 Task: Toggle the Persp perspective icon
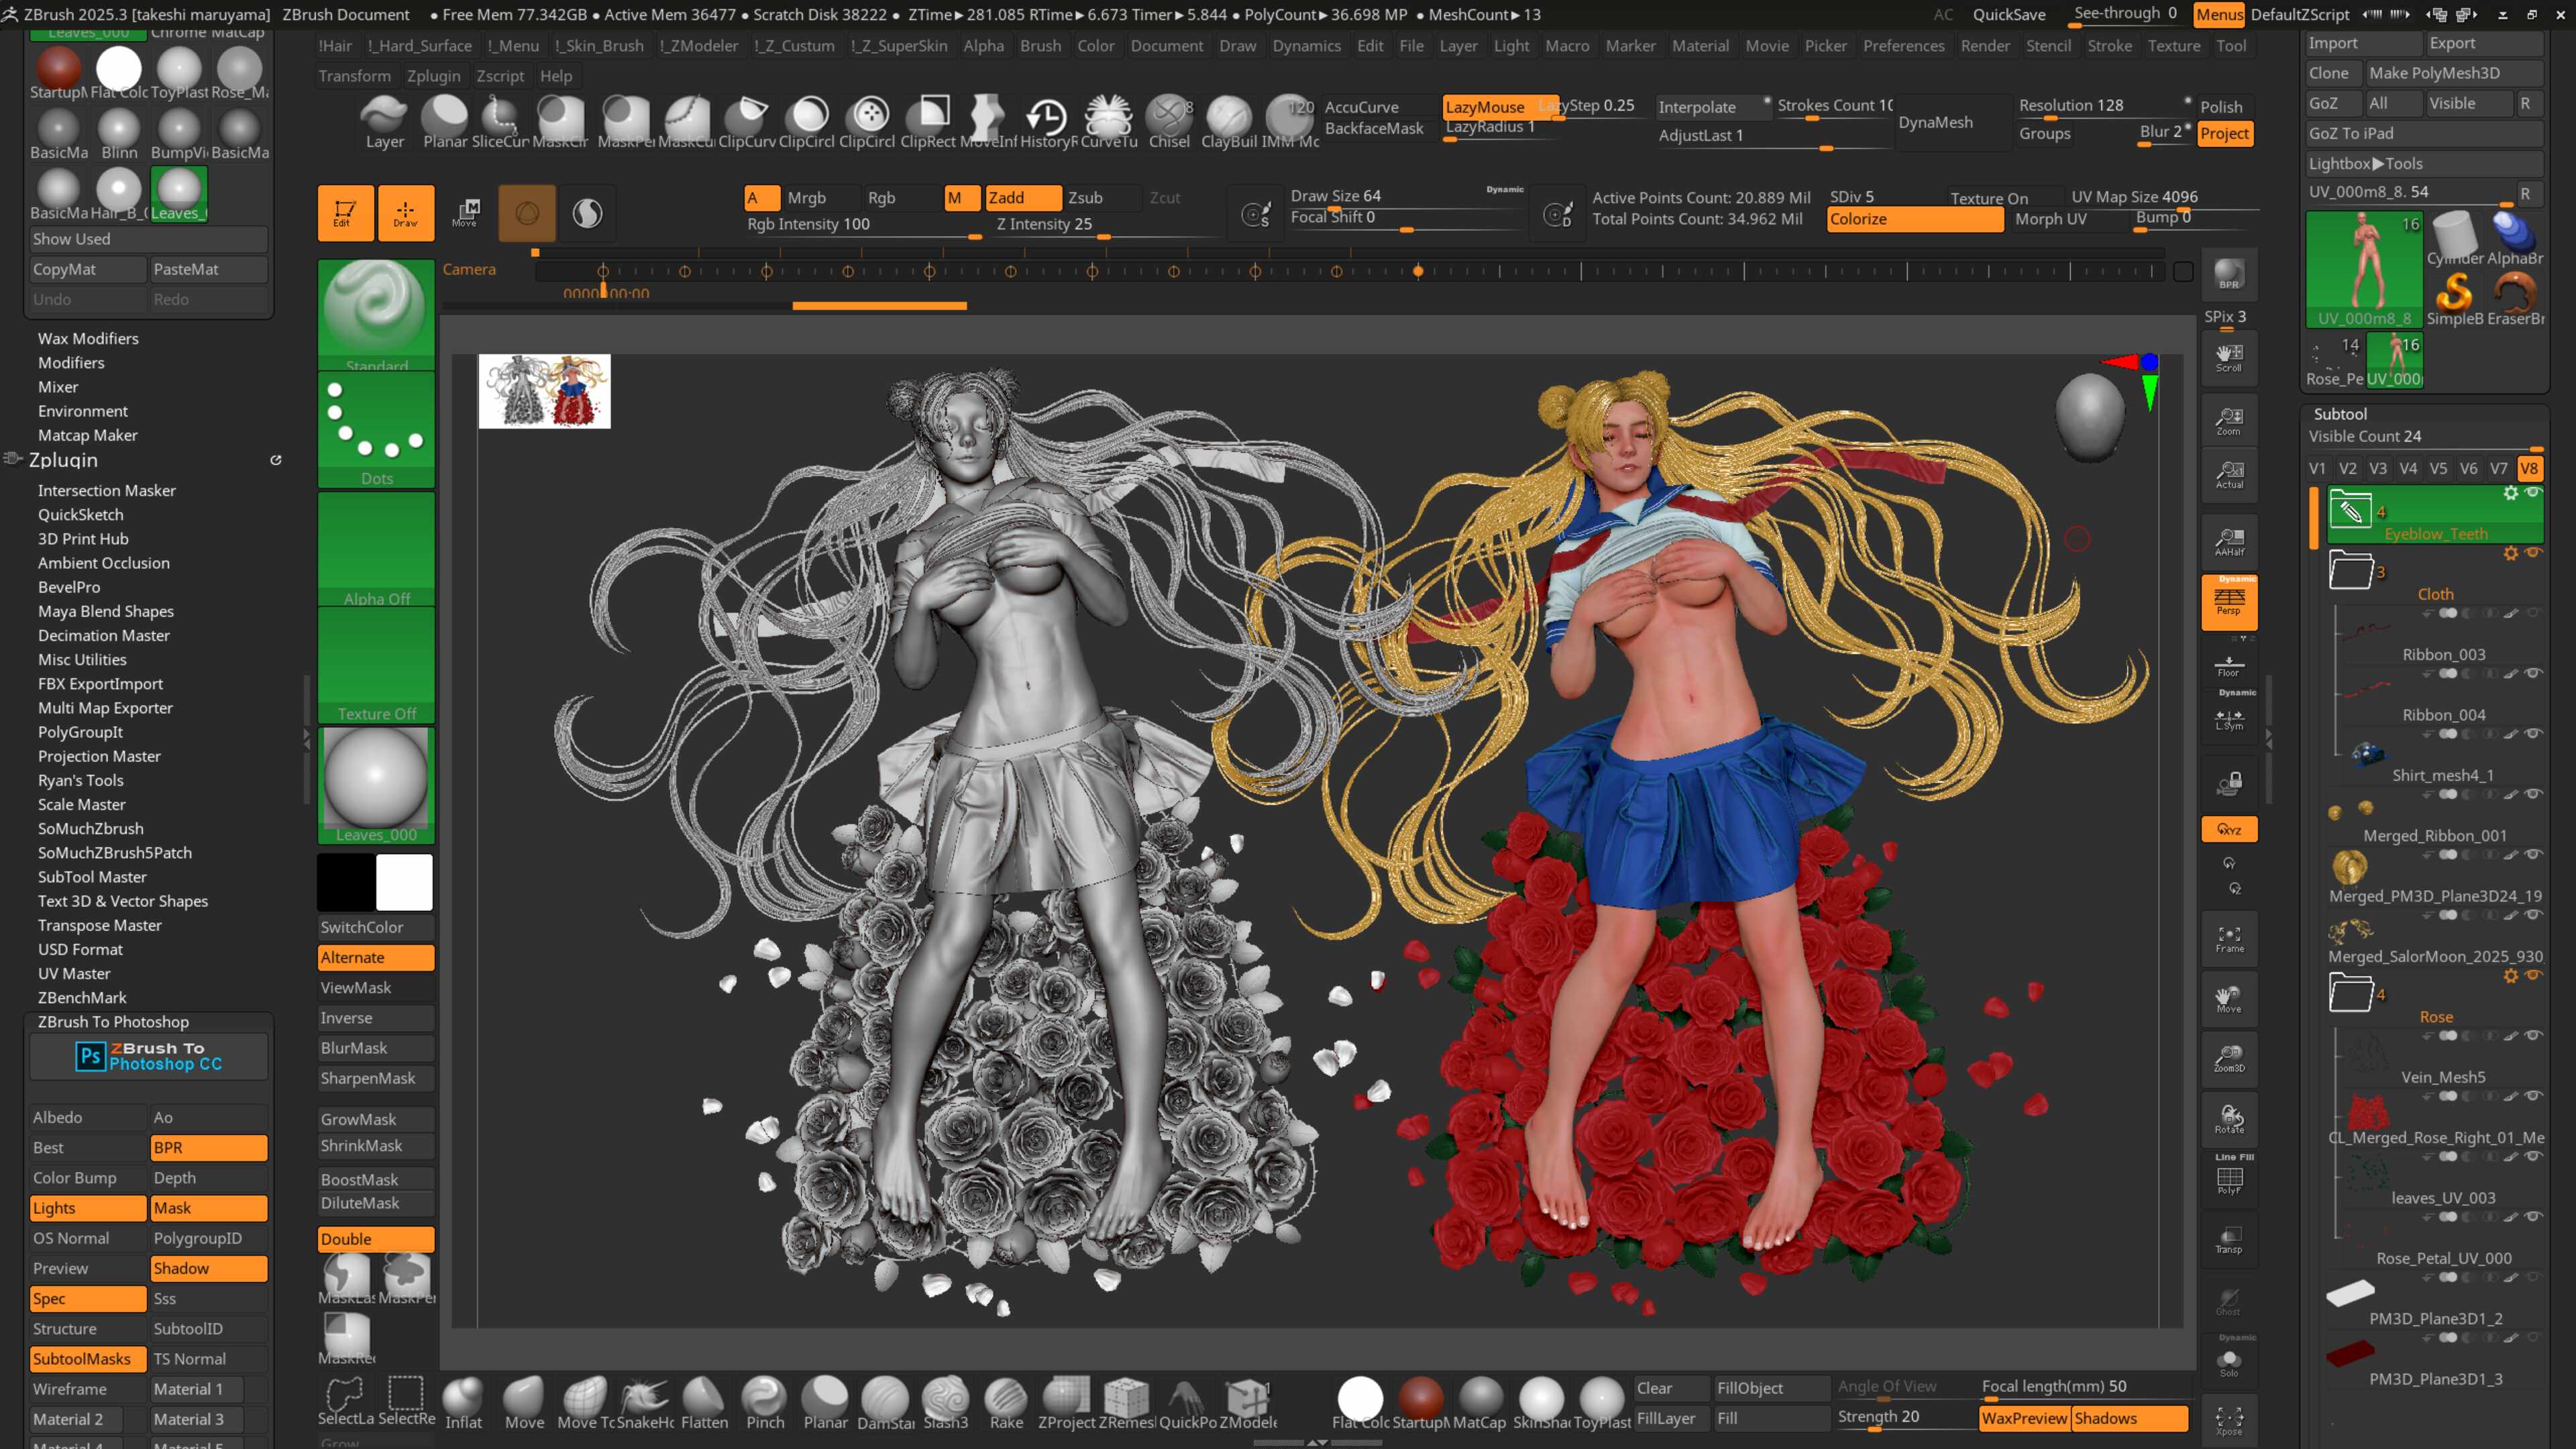[x=2229, y=602]
